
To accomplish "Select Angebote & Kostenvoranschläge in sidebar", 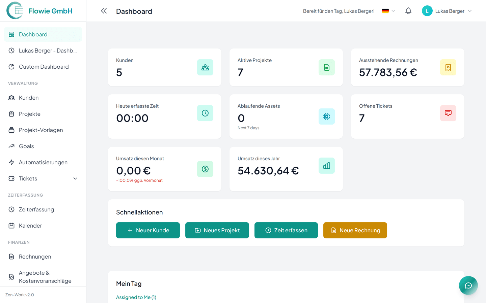I will 46,276.
